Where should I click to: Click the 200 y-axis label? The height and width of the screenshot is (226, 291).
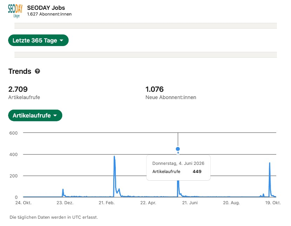click(x=14, y=176)
